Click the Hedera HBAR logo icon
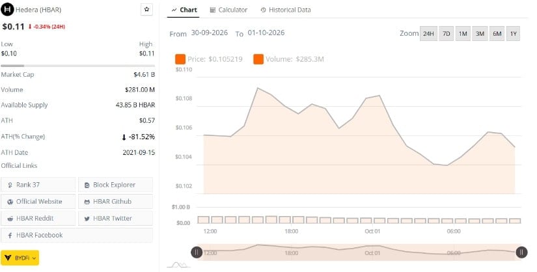Viewport: 537px width, 272px height. [7, 9]
